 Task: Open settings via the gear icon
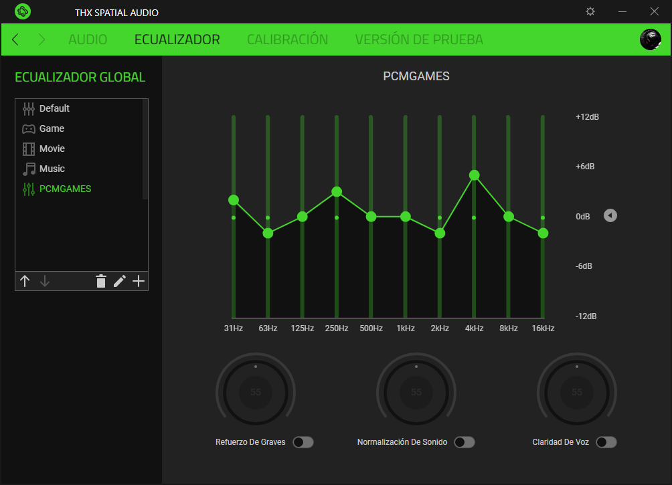pos(590,11)
